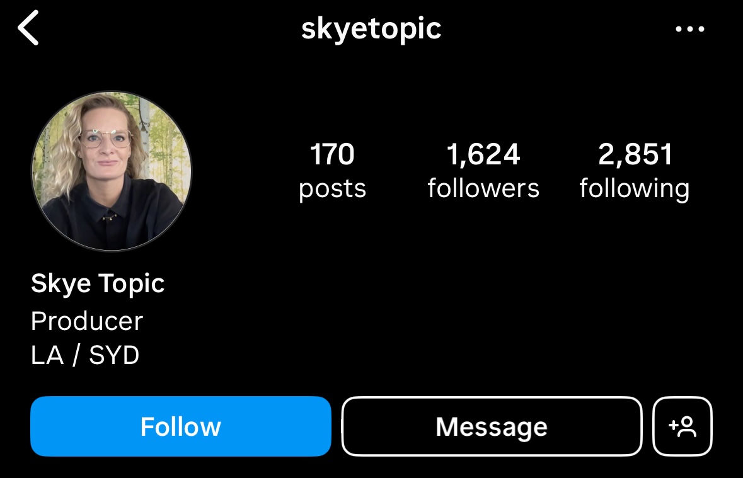Tap the skyetopic username title

372,30
